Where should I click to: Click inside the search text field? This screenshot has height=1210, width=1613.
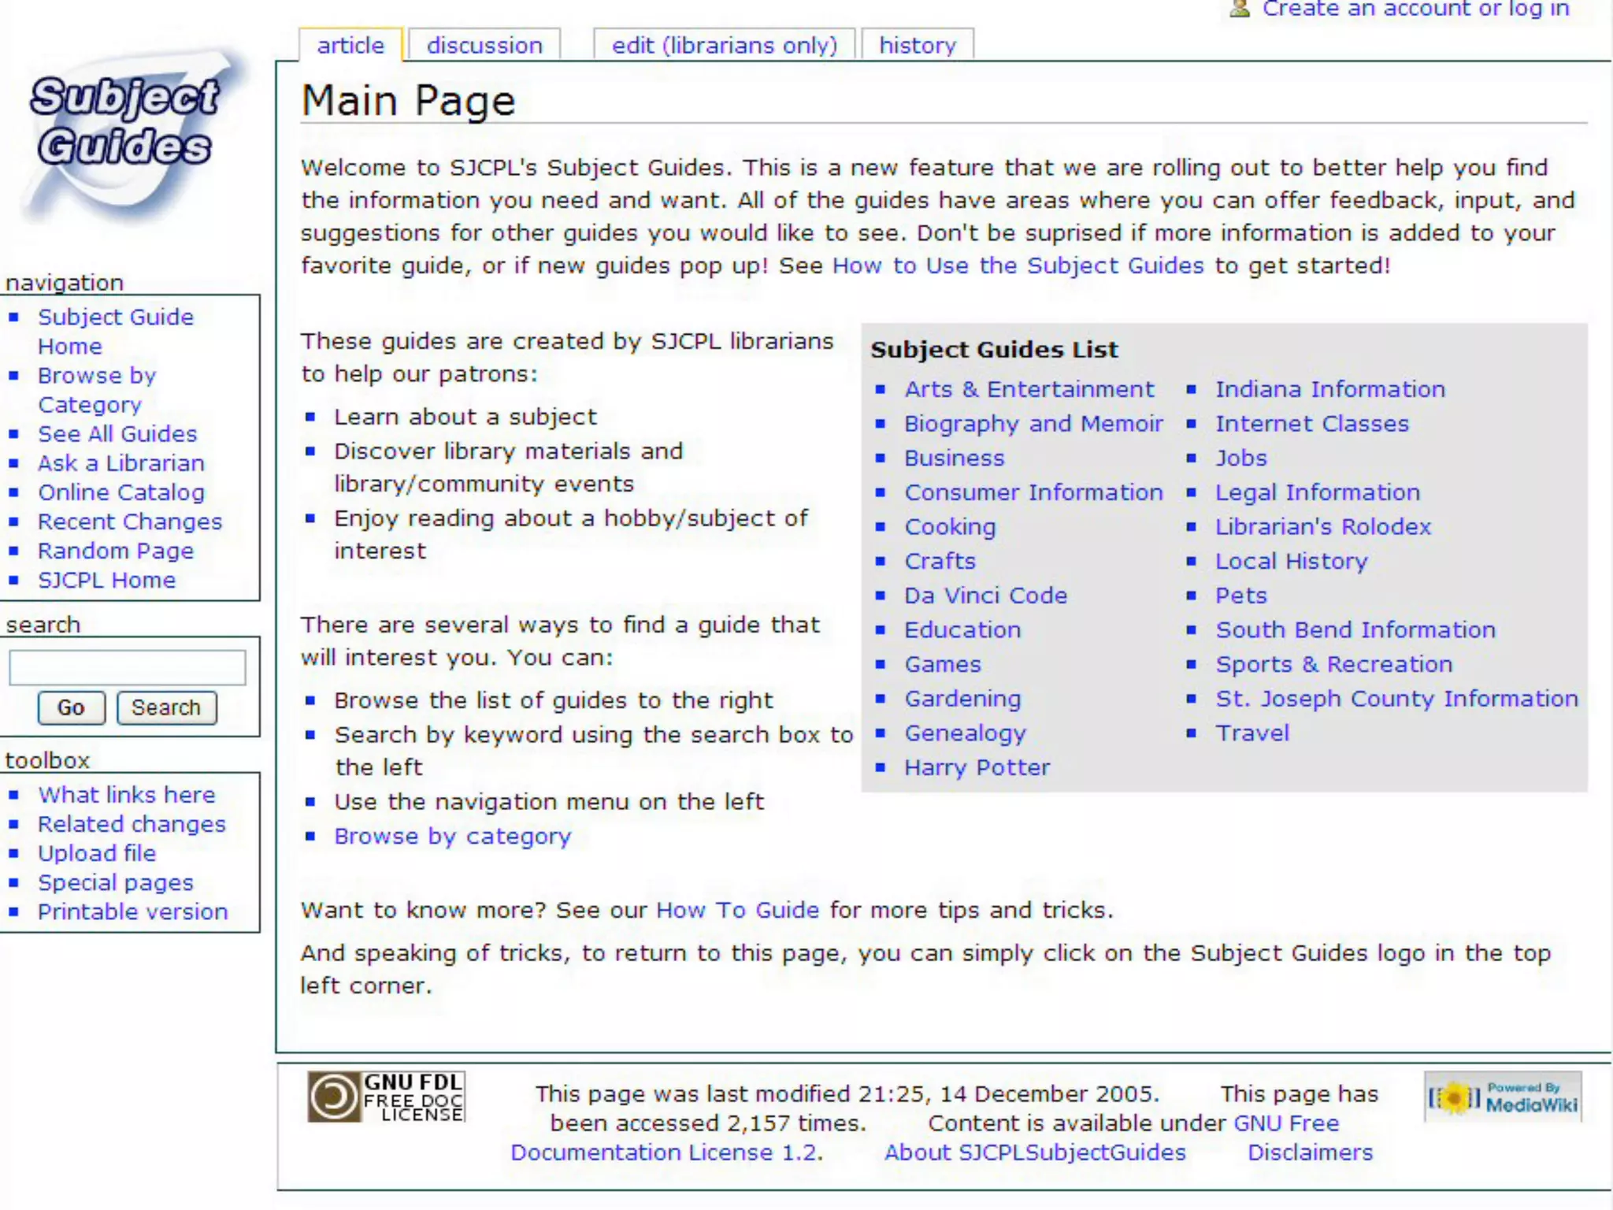tap(127, 667)
